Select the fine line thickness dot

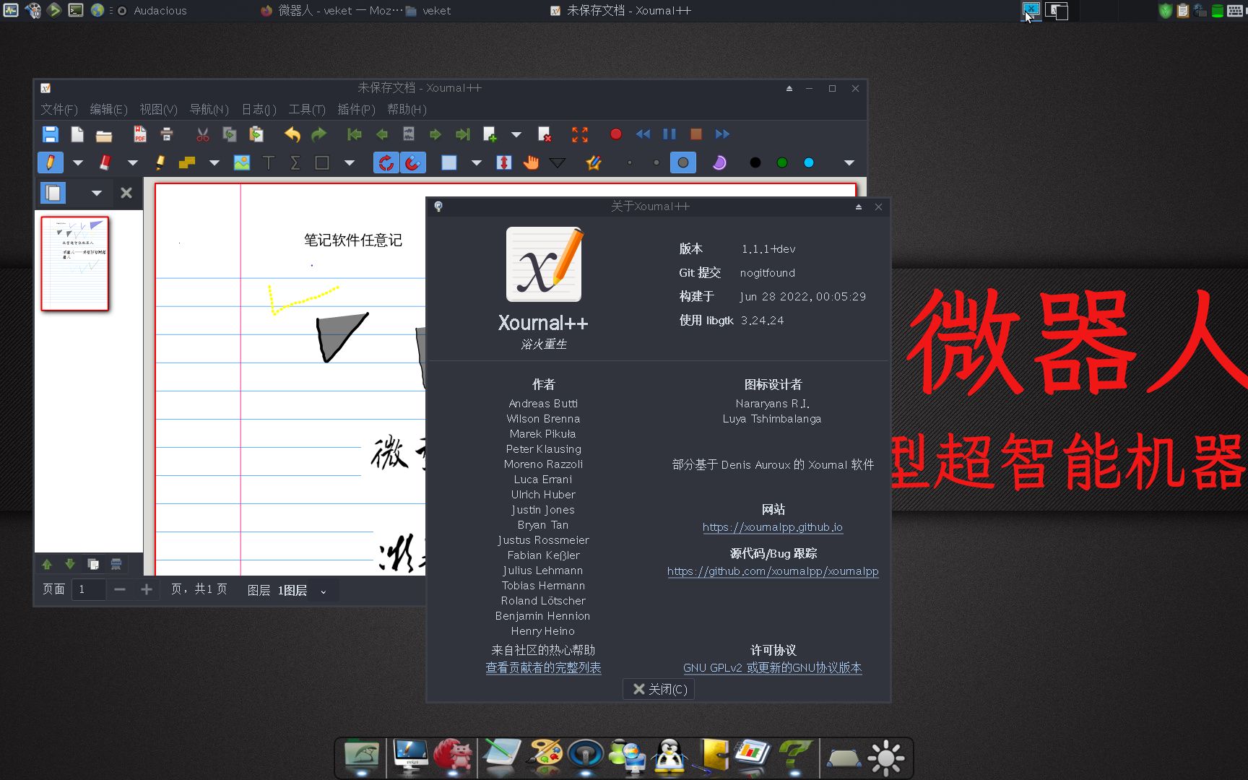click(x=630, y=162)
